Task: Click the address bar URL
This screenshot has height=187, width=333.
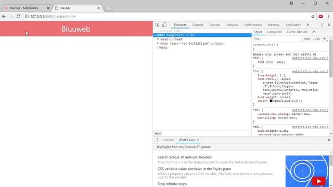Action: click(53, 16)
